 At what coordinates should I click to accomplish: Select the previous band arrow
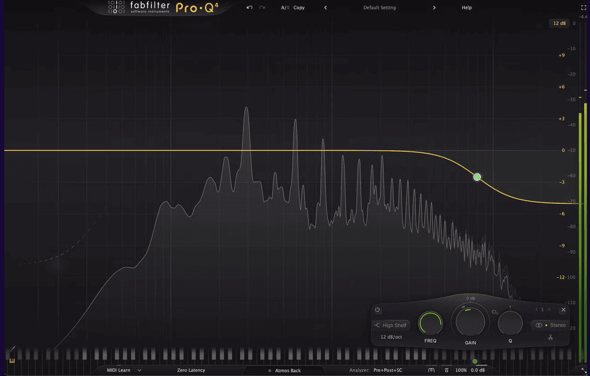(x=537, y=310)
